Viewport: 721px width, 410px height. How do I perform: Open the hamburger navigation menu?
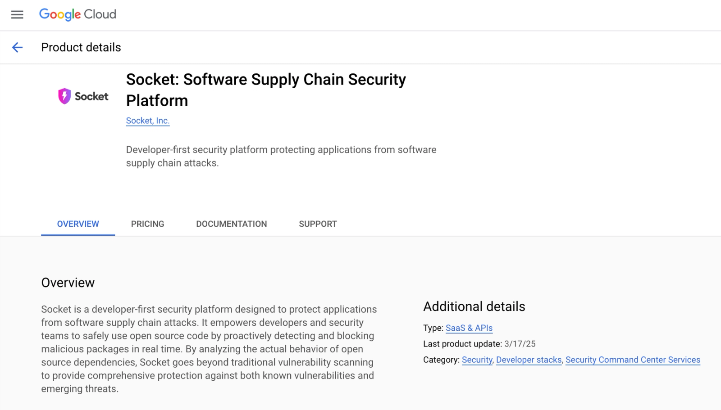point(17,14)
